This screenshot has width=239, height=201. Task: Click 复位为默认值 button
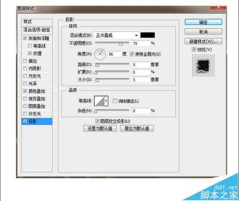click(x=137, y=128)
